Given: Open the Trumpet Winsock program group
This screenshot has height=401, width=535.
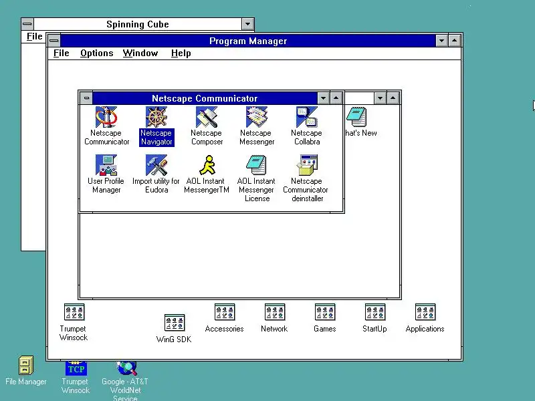Looking at the screenshot, I should tap(74, 312).
